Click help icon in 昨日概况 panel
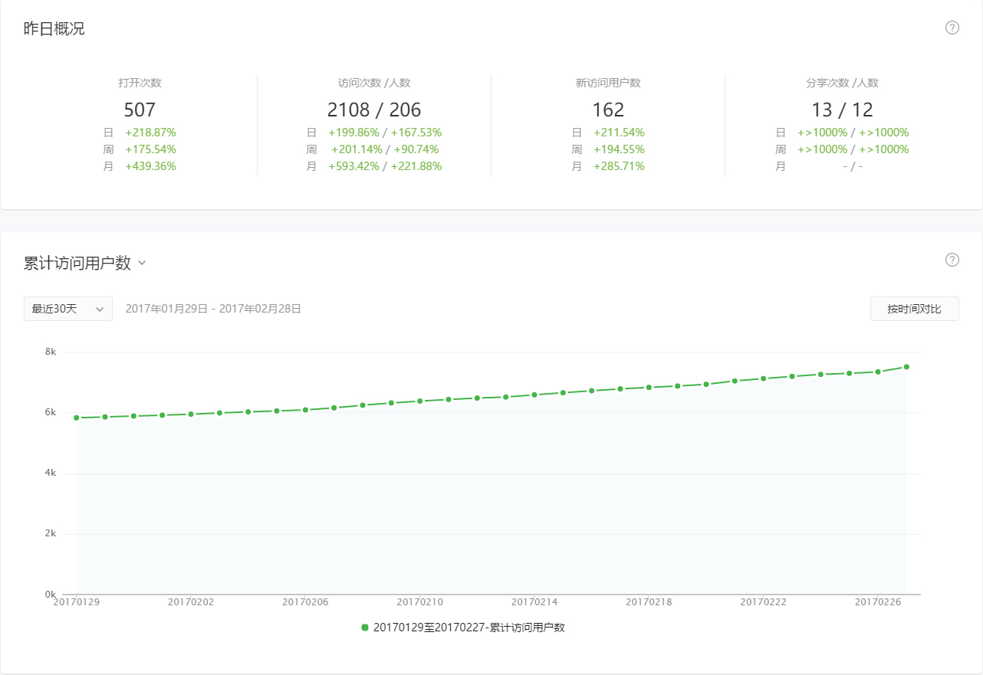983x675 pixels. coord(952,28)
